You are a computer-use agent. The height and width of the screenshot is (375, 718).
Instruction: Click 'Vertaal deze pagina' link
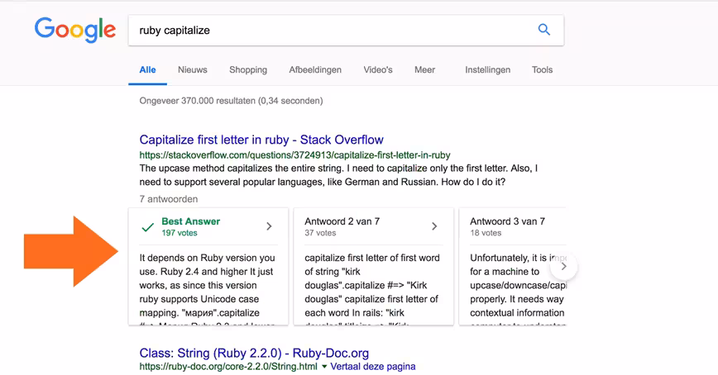tap(373, 366)
